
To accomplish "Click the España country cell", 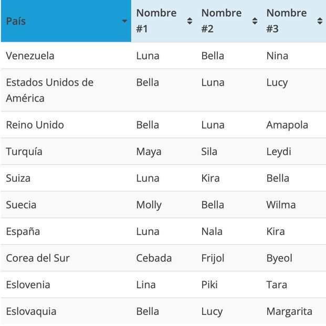I will [23, 232].
